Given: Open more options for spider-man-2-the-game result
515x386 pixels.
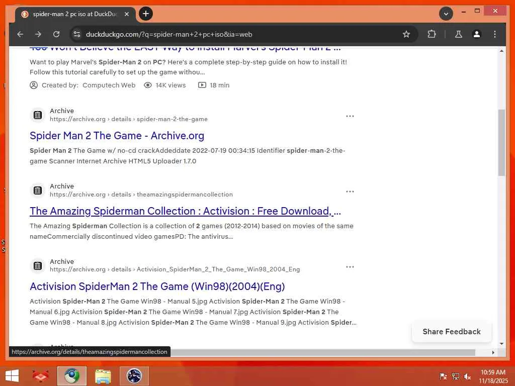Looking at the screenshot, I should (350, 116).
